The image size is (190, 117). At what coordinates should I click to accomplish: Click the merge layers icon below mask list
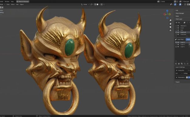(185, 64)
